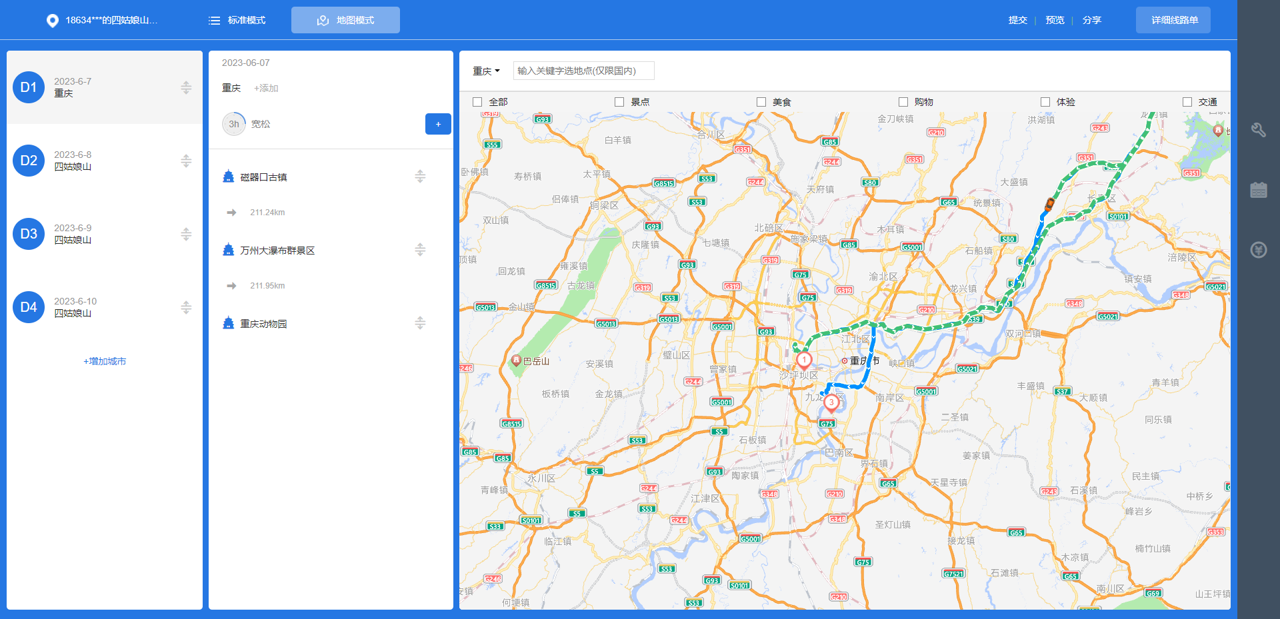Check the 交通 filter checkbox
Image resolution: width=1280 pixels, height=619 pixels.
tap(1187, 102)
